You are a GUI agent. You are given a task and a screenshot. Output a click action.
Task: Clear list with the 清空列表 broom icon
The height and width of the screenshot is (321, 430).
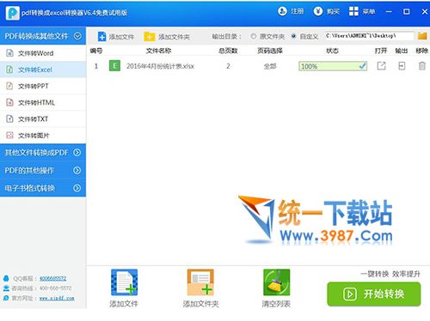[276, 282]
